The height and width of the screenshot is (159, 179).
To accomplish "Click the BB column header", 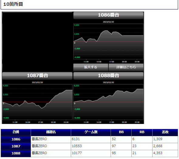I will click(x=121, y=132).
